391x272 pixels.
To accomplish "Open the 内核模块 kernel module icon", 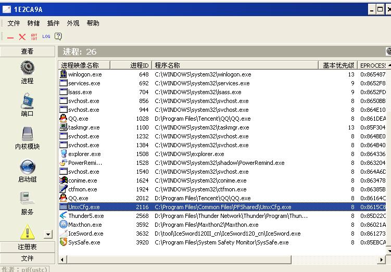I will (x=27, y=134).
